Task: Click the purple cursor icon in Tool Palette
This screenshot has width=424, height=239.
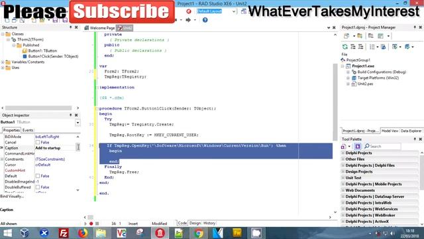Action: point(358,146)
